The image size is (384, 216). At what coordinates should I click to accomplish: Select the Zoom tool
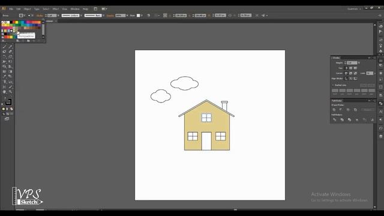[10, 92]
